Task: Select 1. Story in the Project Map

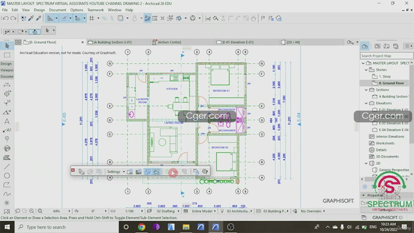Action: click(385, 76)
